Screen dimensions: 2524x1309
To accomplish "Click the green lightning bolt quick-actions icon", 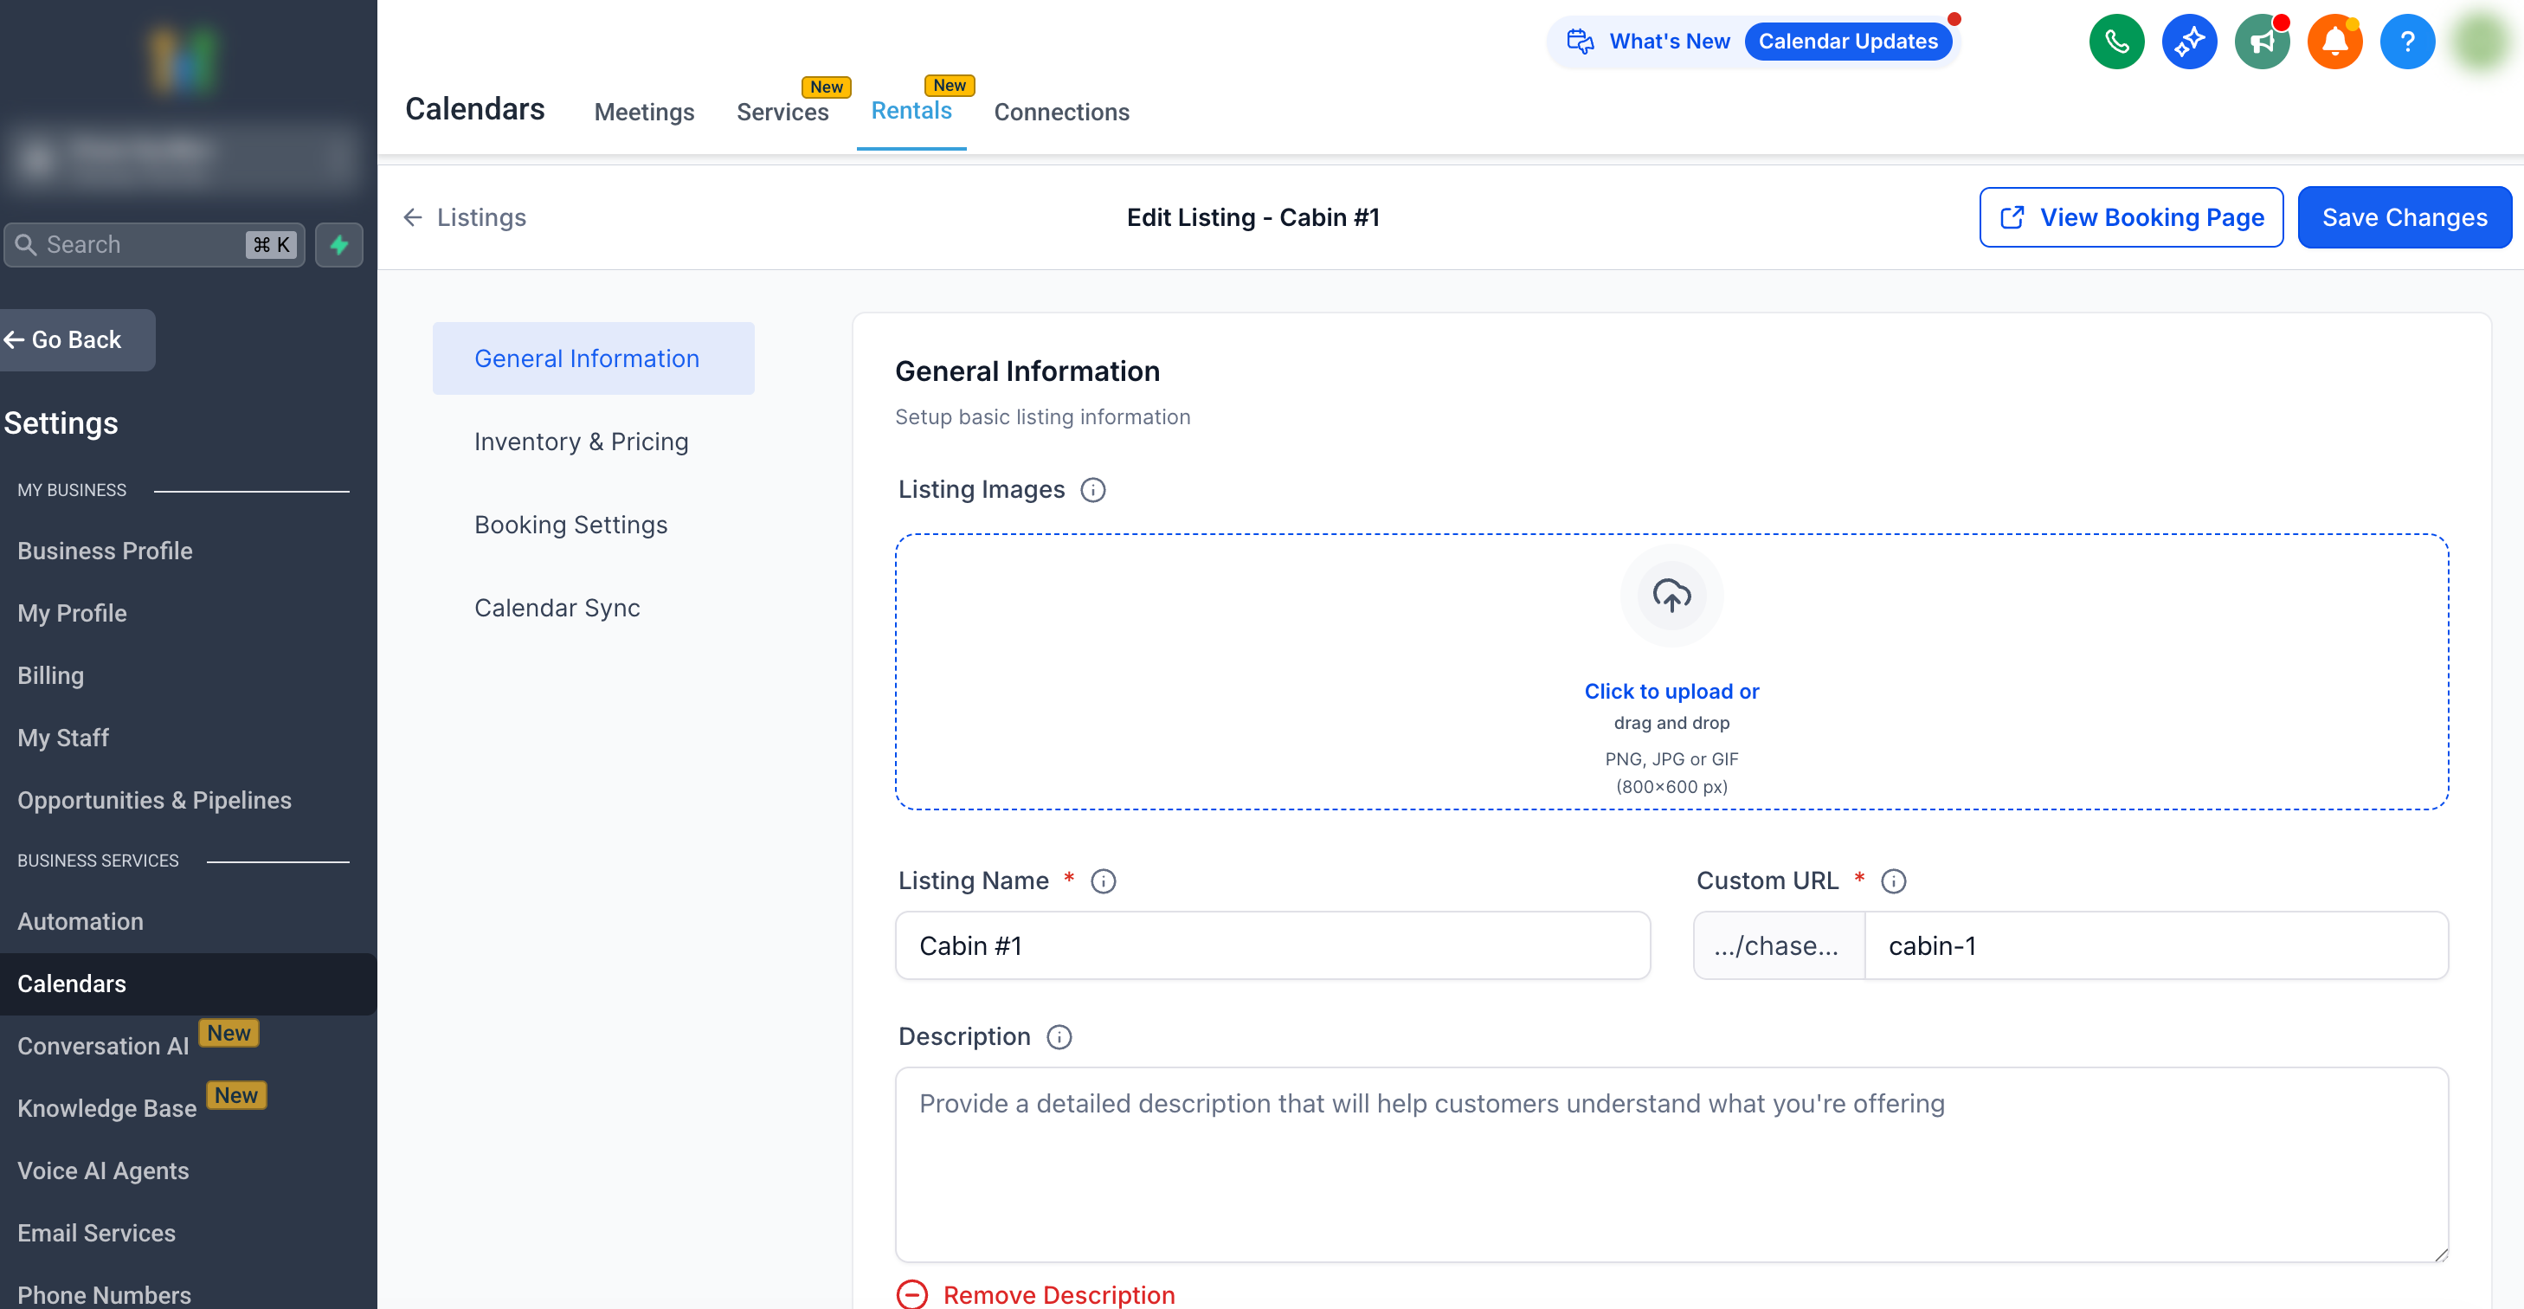I will point(339,245).
